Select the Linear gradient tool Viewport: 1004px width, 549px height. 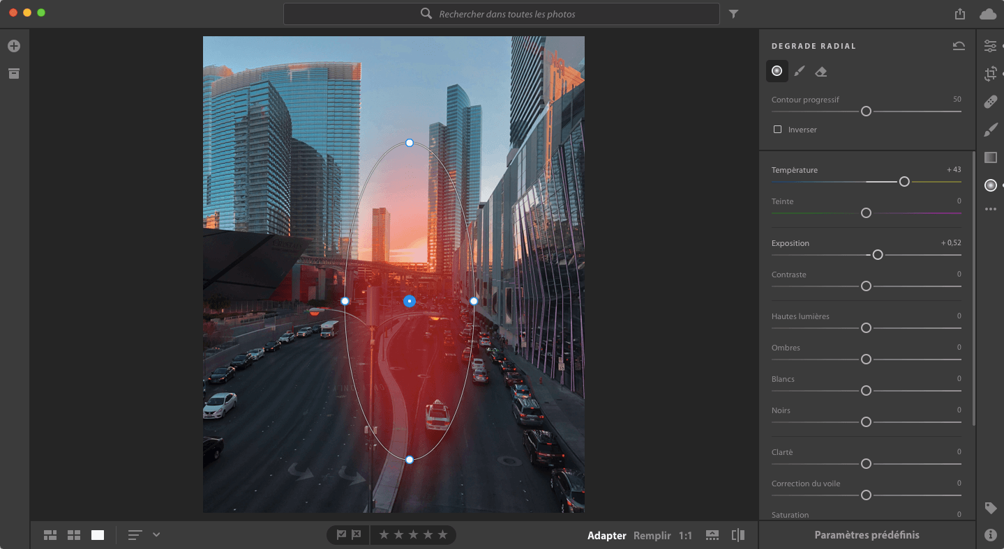[990, 157]
